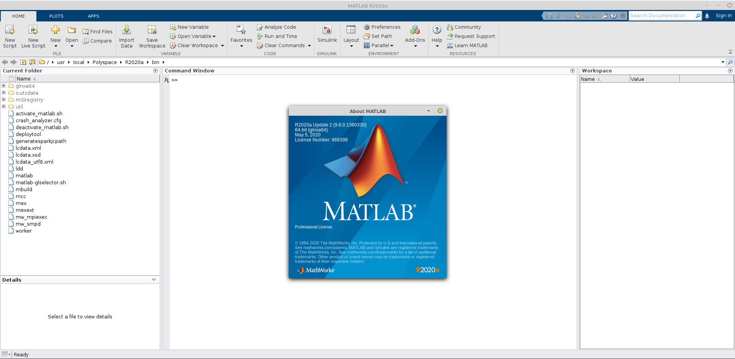Image resolution: width=735 pixels, height=359 pixels.
Task: Expand the m3iregistry folder
Action: pyautogui.click(x=4, y=100)
